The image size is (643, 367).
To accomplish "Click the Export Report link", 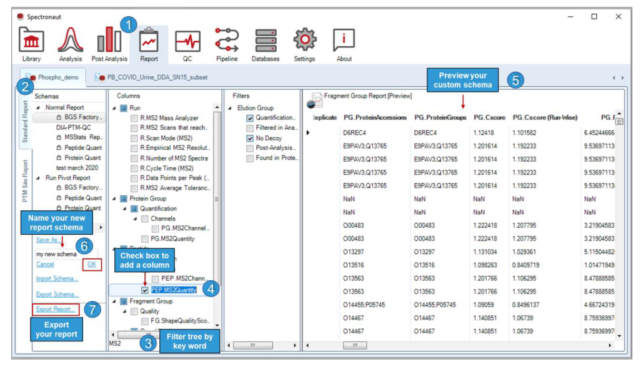I will coord(56,309).
